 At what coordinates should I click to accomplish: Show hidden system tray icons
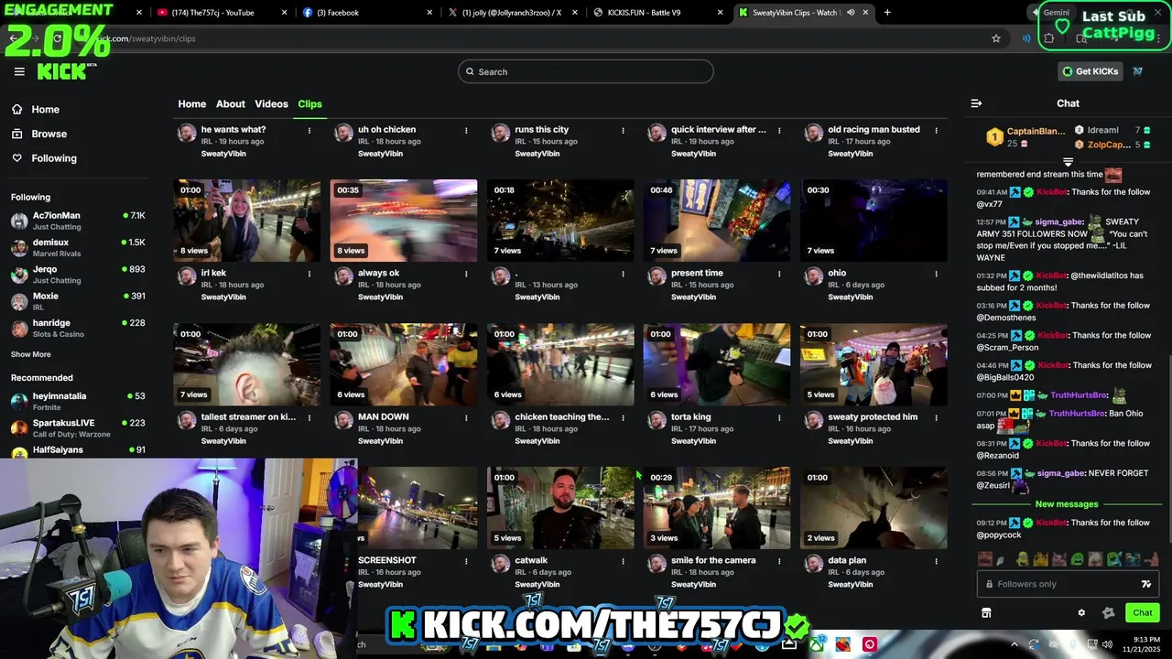[x=1015, y=644]
